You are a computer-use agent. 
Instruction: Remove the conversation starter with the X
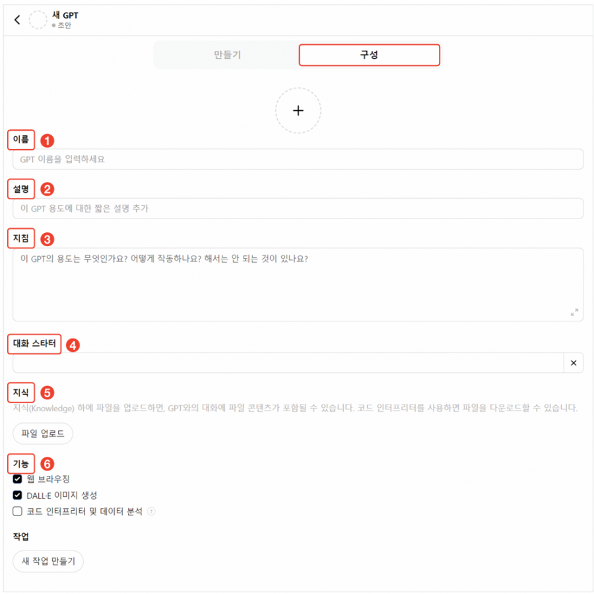(x=574, y=363)
